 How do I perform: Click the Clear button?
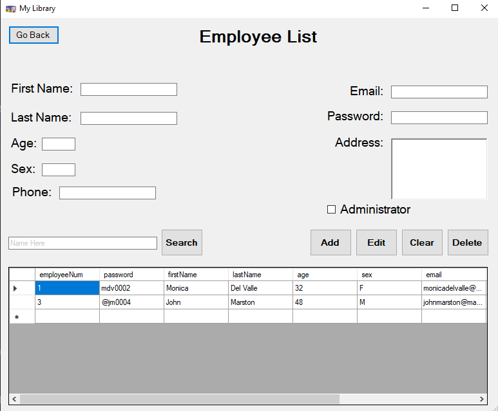[x=422, y=242]
